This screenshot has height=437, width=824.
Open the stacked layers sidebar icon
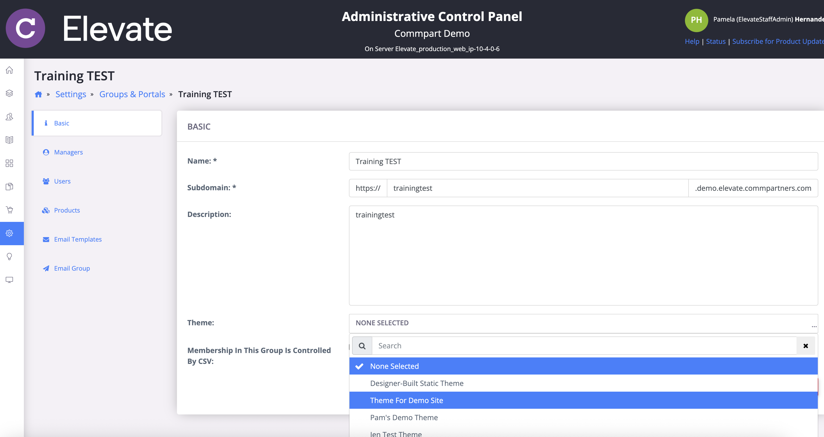[x=9, y=93]
